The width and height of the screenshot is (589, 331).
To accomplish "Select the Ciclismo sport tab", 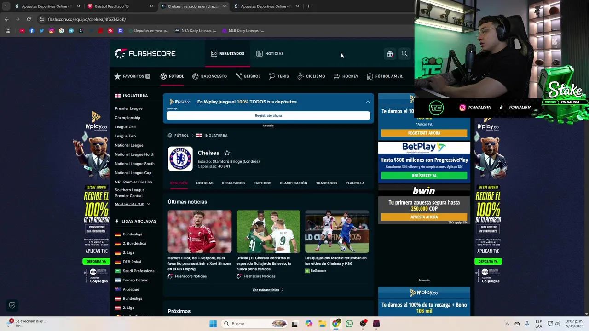I will [x=311, y=76].
